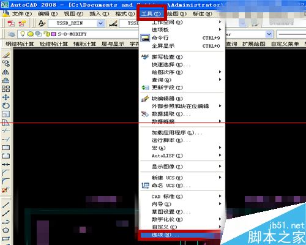Choose 运行脚本(R)... menu item
Screen dimensions: 306x245
[x=182, y=140]
